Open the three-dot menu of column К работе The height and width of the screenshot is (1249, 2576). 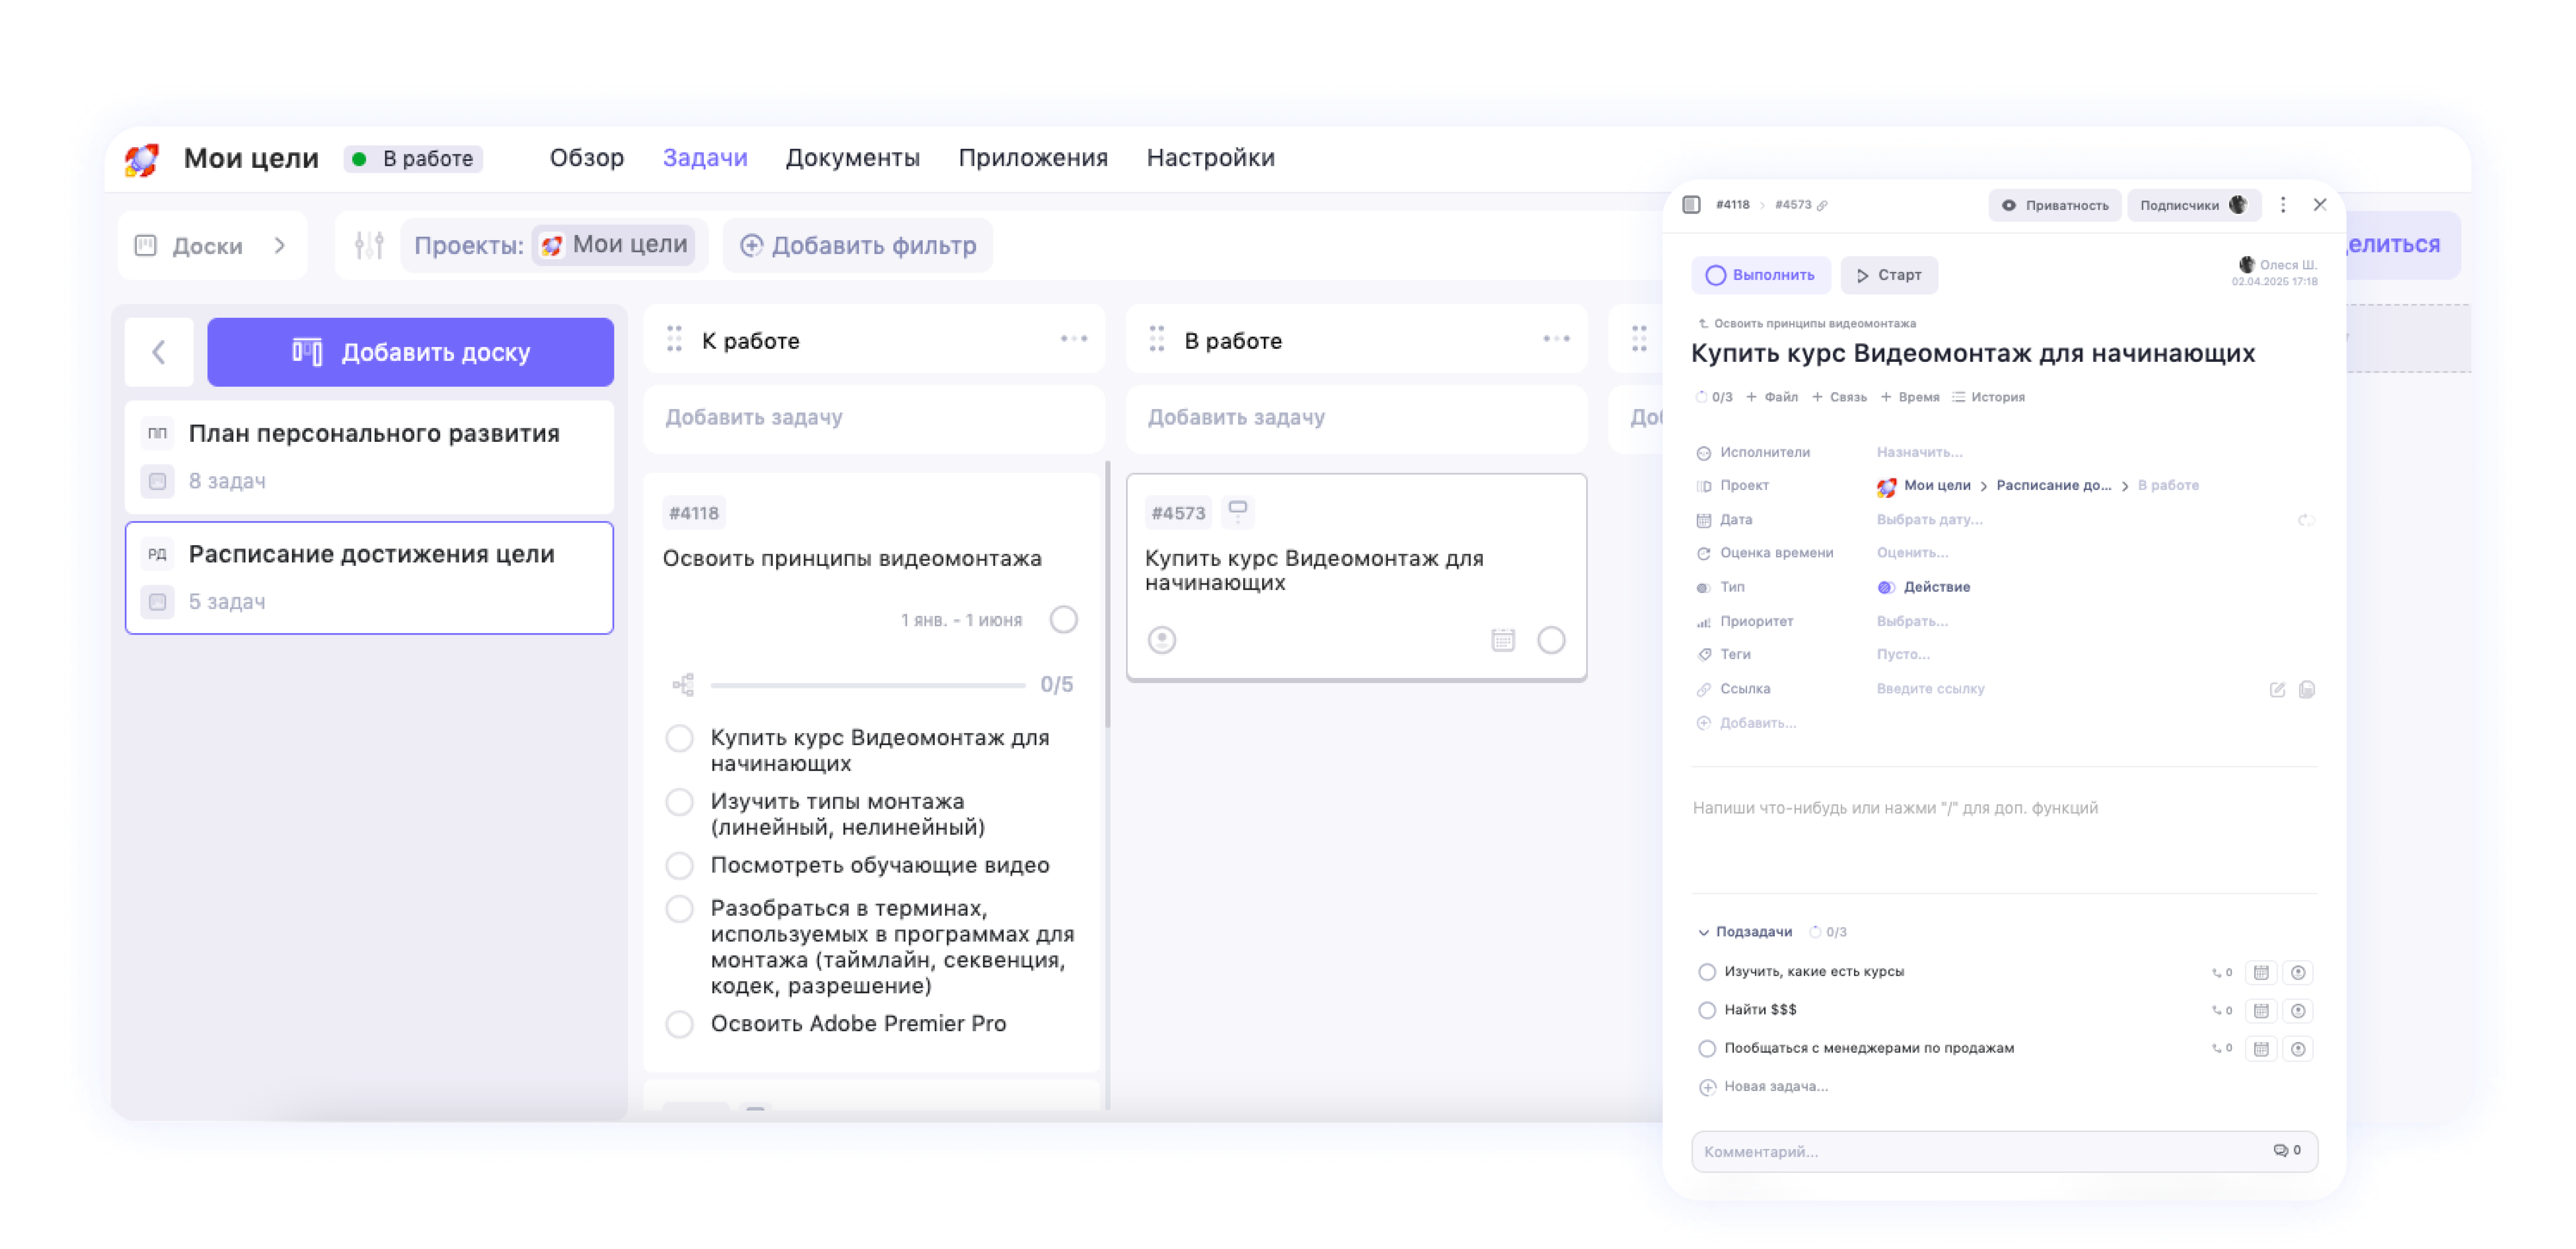[1074, 339]
